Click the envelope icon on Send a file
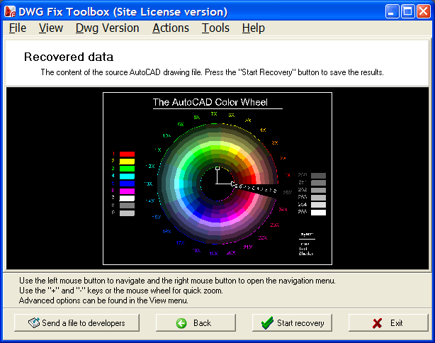 [x=34, y=322]
